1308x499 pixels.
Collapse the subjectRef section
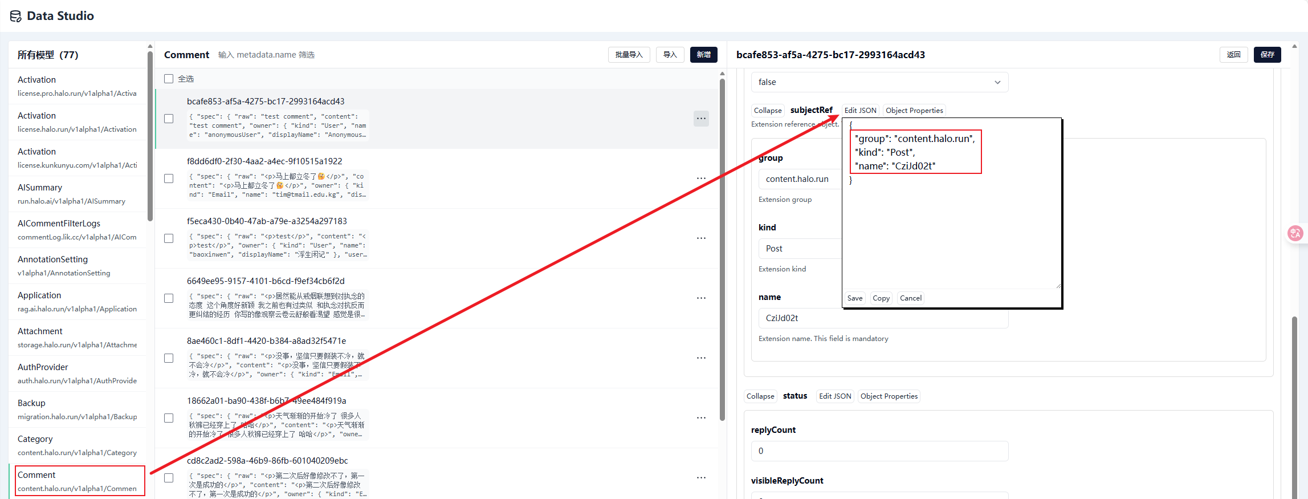[767, 111]
